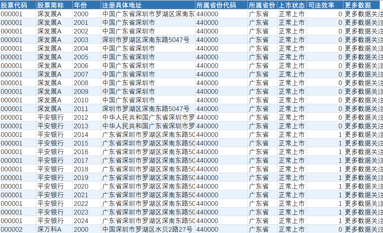Viewport: 383px width, 233px height.
Task: Select the 2011 row address cell
Action: 148,109
